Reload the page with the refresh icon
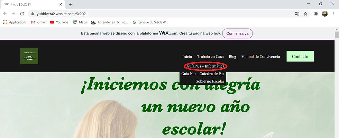 [x=22, y=13]
